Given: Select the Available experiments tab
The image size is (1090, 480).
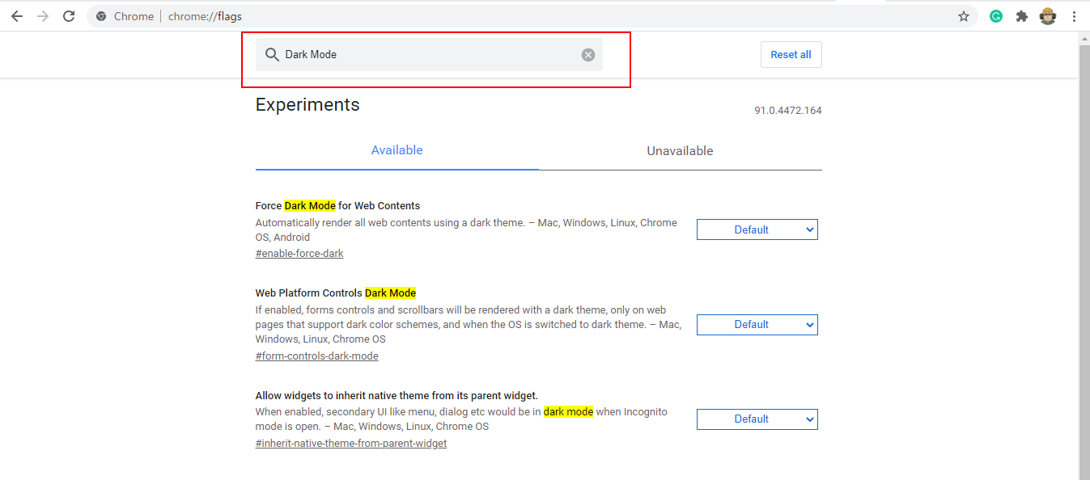Looking at the screenshot, I should (x=397, y=150).
